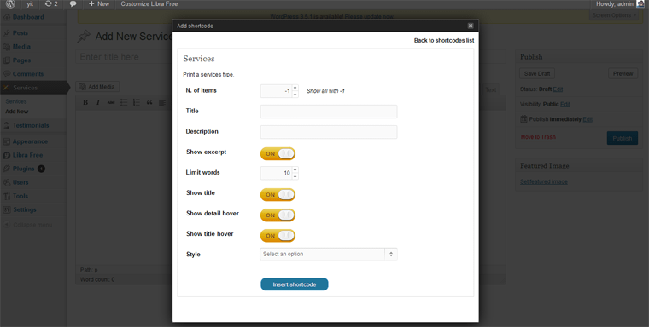Click the yit site name in admin bar

(x=30, y=4)
